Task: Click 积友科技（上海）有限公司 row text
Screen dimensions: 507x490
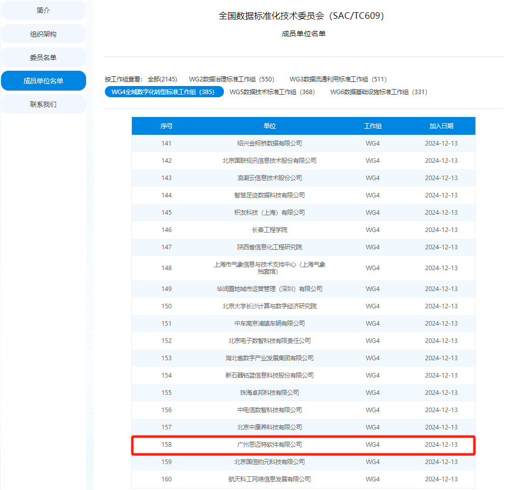Action: coord(270,212)
